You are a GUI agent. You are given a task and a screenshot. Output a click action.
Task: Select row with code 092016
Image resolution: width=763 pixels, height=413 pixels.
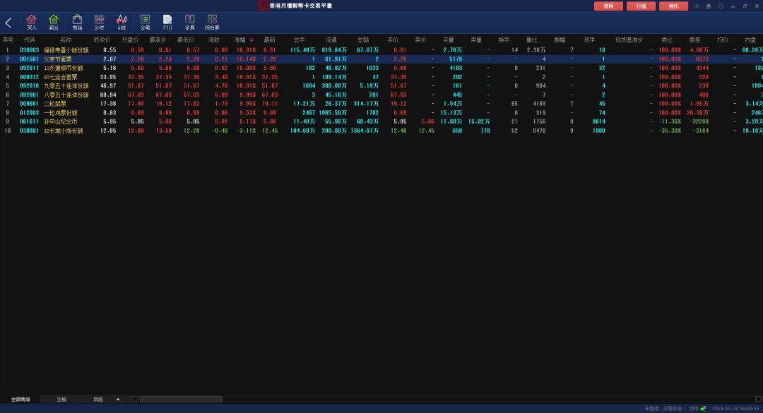[29, 85]
